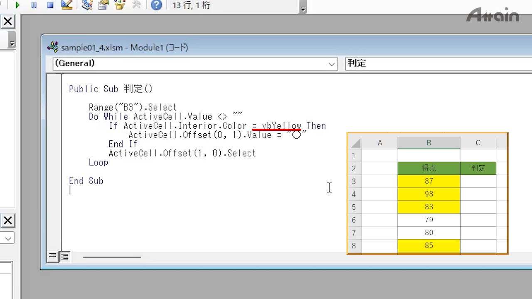Switch to Procedure View toggle
The image size is (532, 299).
(53, 257)
